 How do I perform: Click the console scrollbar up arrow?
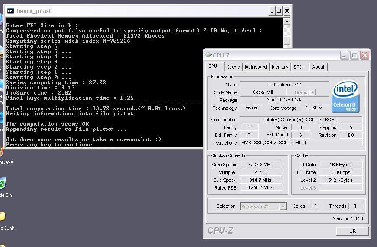[287, 21]
